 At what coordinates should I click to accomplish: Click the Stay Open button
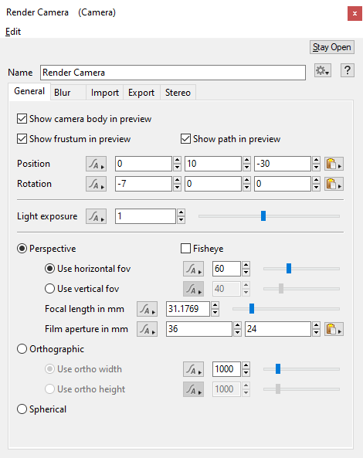[x=332, y=47]
